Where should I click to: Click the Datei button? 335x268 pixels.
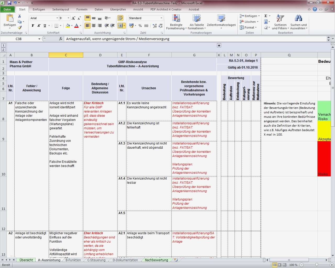(x=7, y=9)
